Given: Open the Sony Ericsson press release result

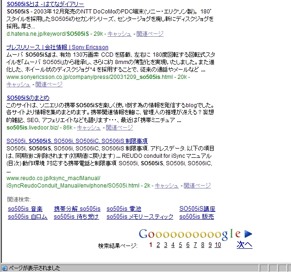Looking at the screenshot, I should click(57, 47).
